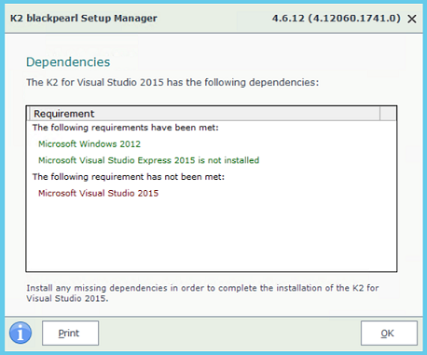Click empty space inside the requirements list

coord(212,236)
